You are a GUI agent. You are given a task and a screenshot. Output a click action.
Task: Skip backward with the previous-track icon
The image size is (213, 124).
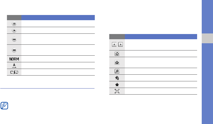pos(14,39)
